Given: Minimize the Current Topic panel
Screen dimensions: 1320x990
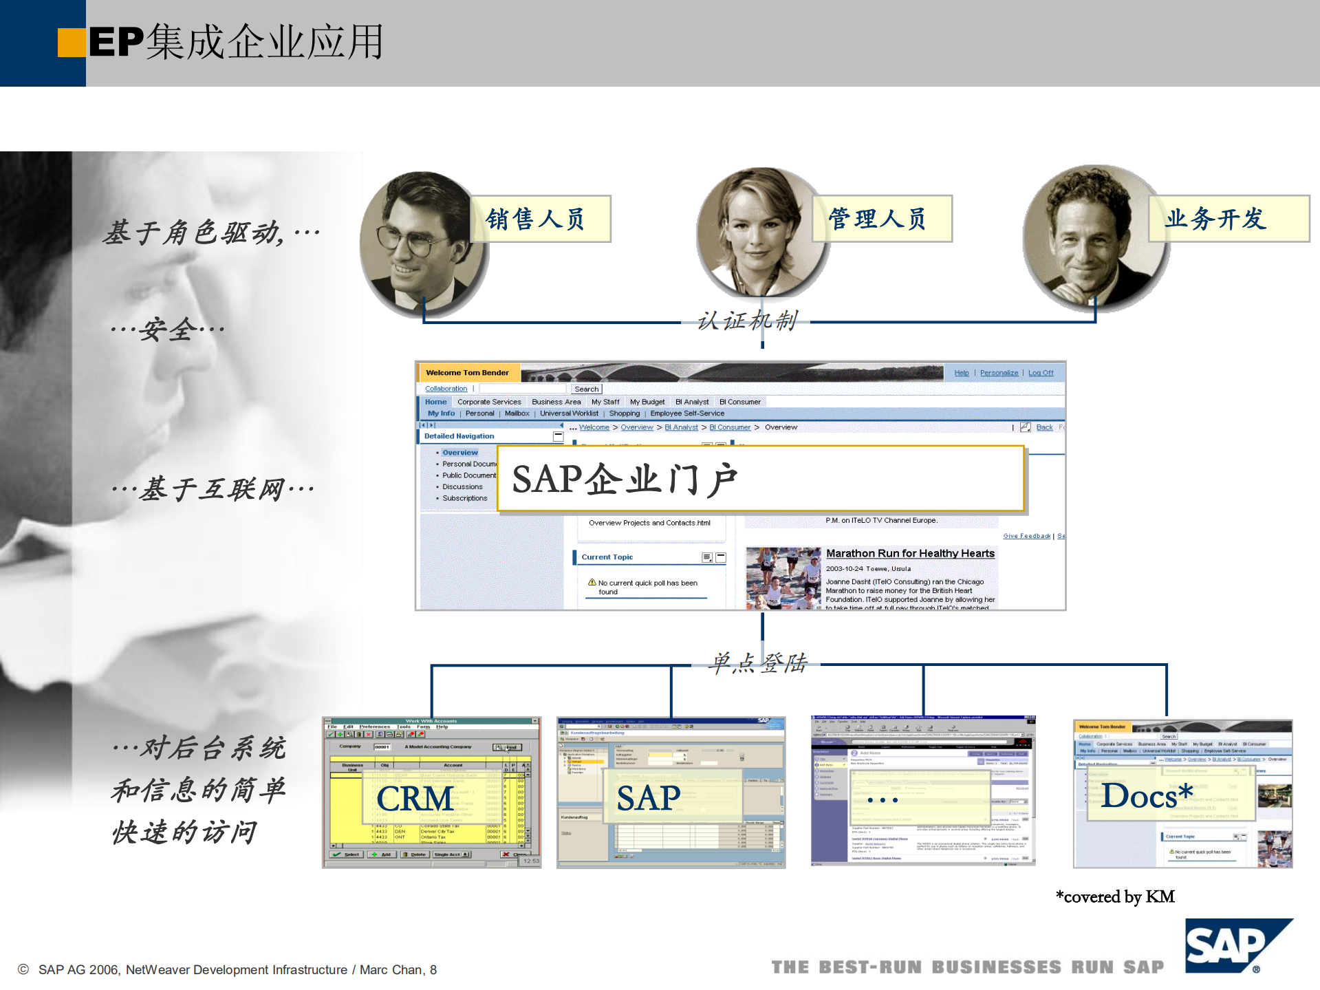Looking at the screenshot, I should [x=720, y=557].
